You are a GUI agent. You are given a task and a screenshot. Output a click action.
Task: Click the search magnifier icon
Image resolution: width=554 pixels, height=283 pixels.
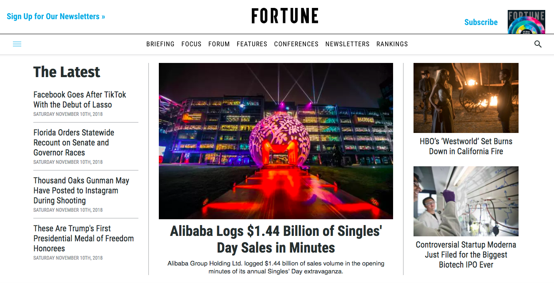538,44
